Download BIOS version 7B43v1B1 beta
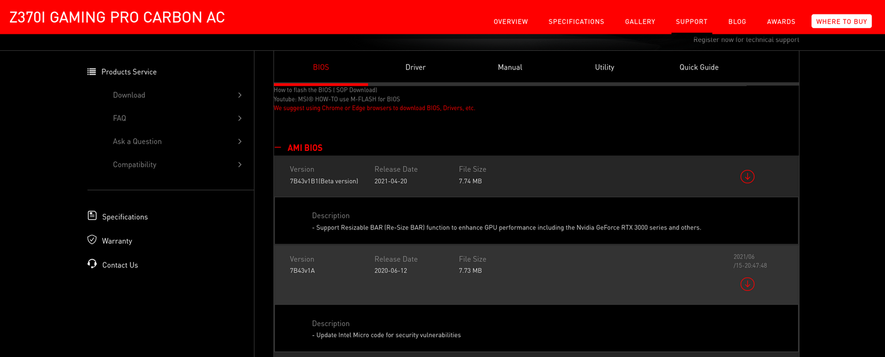 pos(747,176)
